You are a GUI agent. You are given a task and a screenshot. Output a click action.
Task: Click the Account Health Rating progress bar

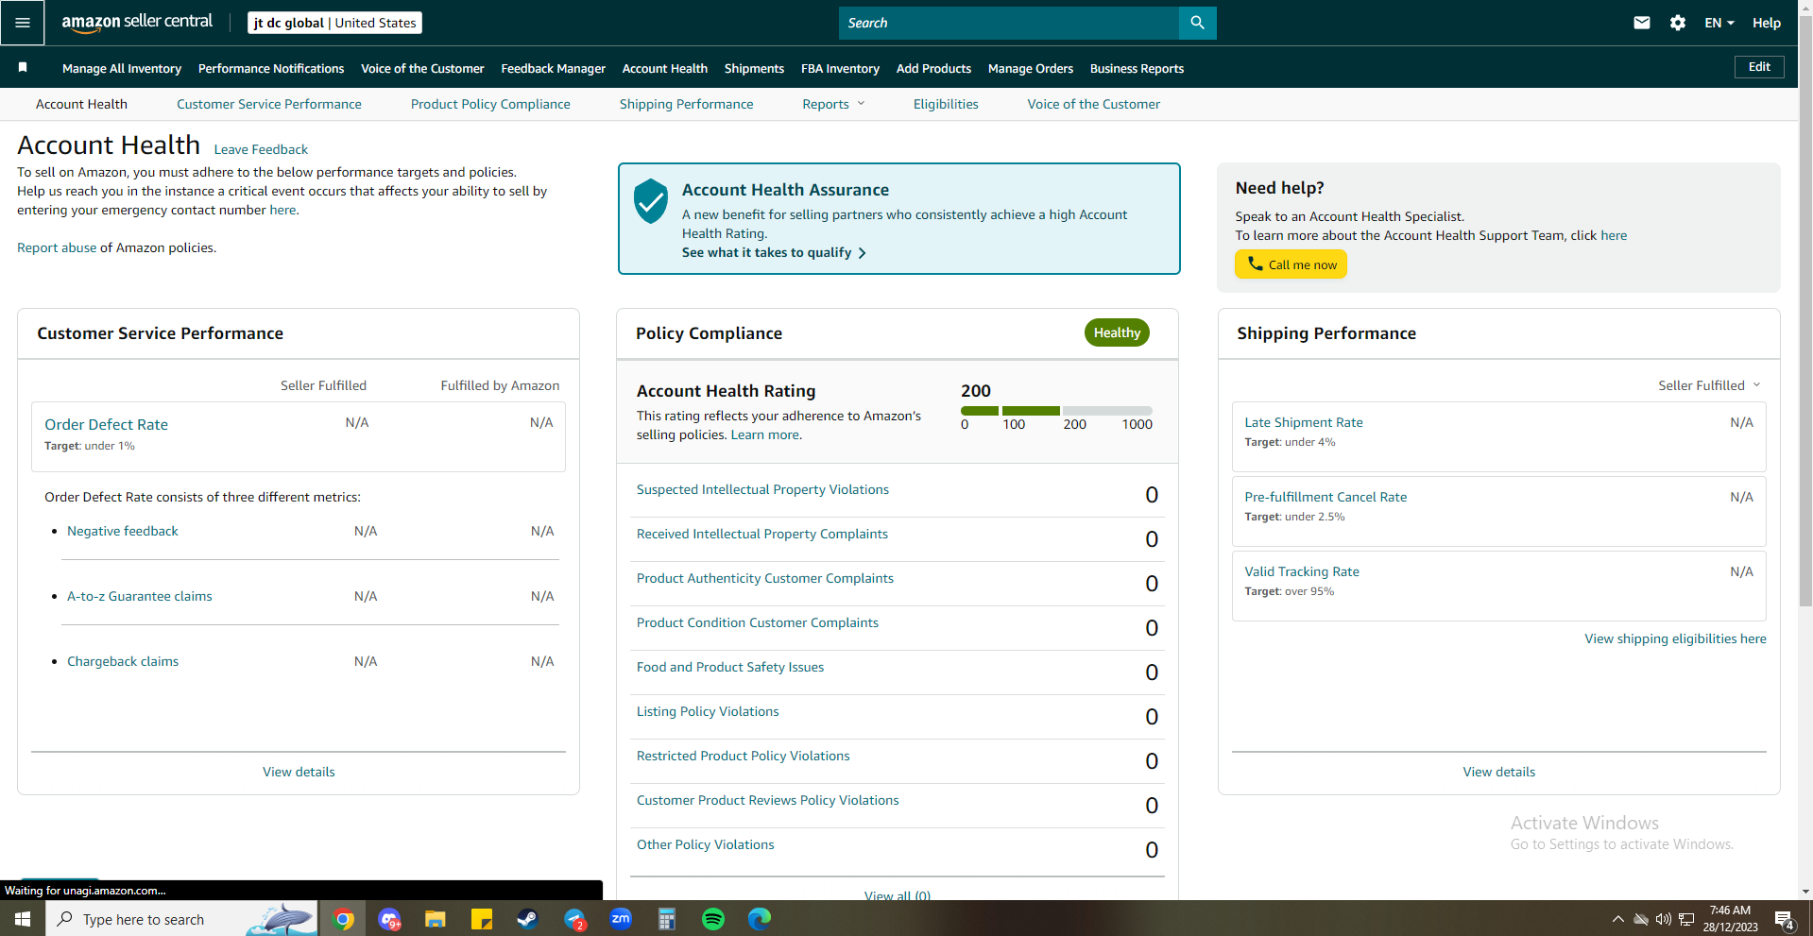[x=1056, y=411]
